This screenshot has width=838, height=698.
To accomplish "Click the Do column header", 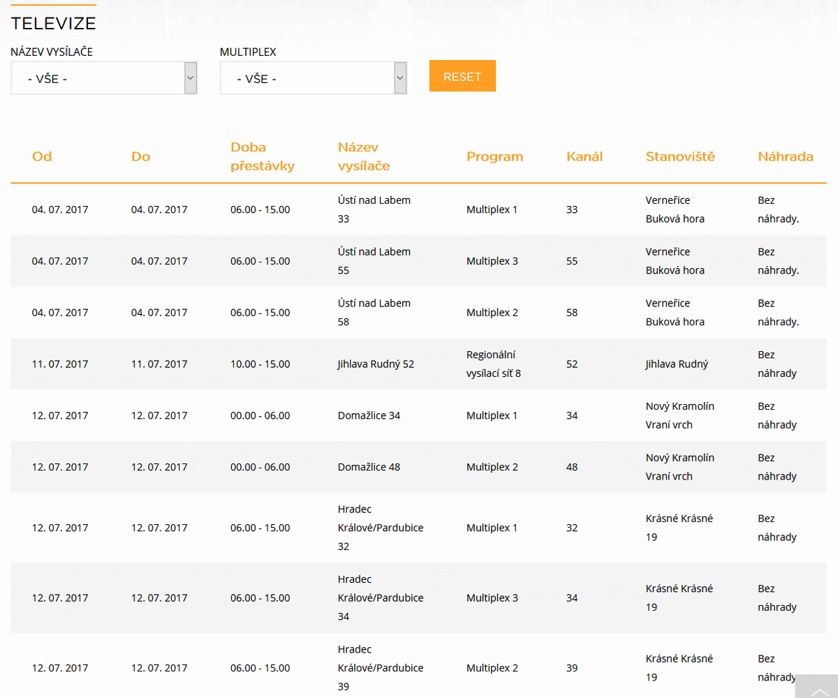I will (140, 156).
